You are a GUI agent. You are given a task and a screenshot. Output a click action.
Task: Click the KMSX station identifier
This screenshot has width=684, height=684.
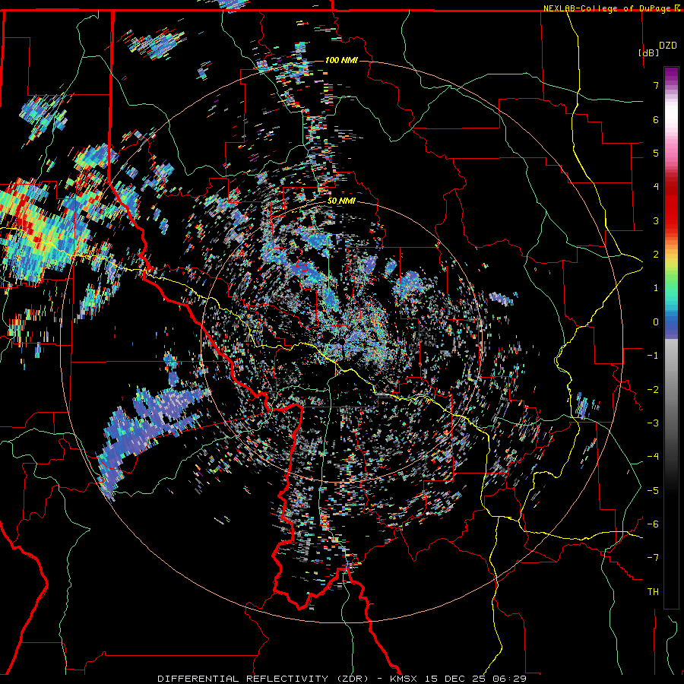(x=404, y=679)
